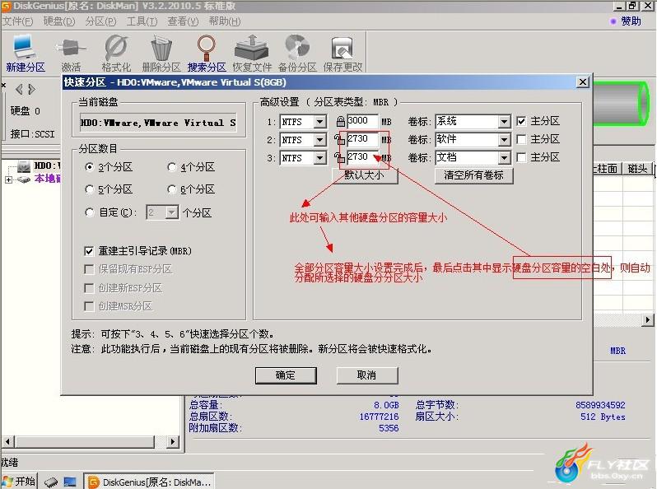Viewport: 657px width, 489px height.
Task: Select 5个分区 radio option
Action: [89, 189]
